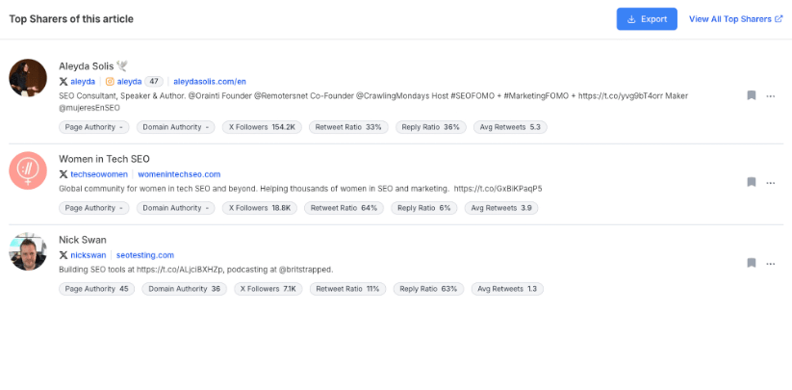Open more options for Nick Swan
This screenshot has width=792, height=390.
point(770,263)
